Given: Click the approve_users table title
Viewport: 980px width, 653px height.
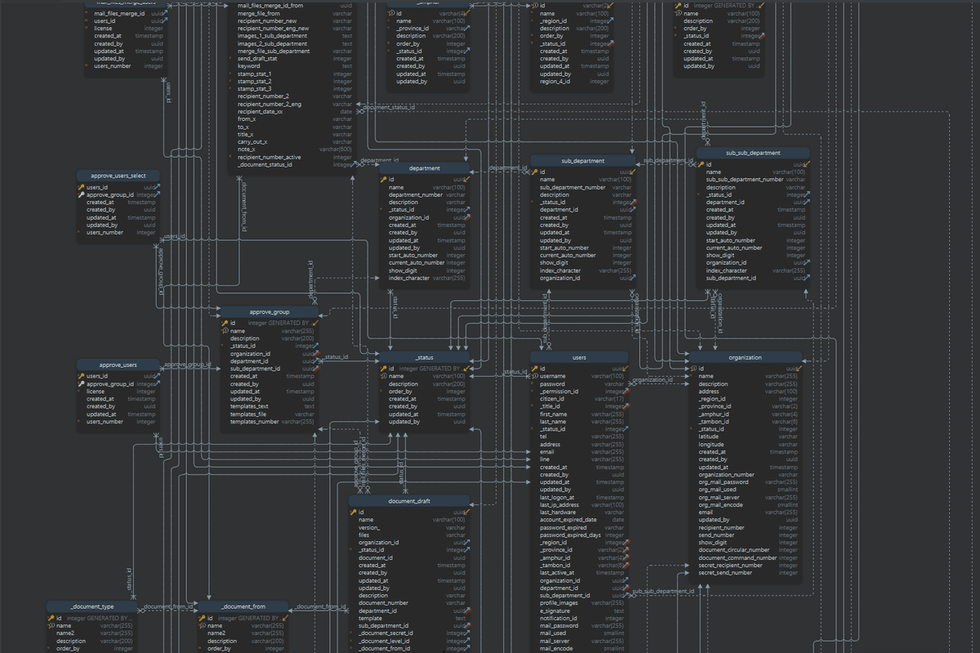Looking at the screenshot, I should click(118, 365).
